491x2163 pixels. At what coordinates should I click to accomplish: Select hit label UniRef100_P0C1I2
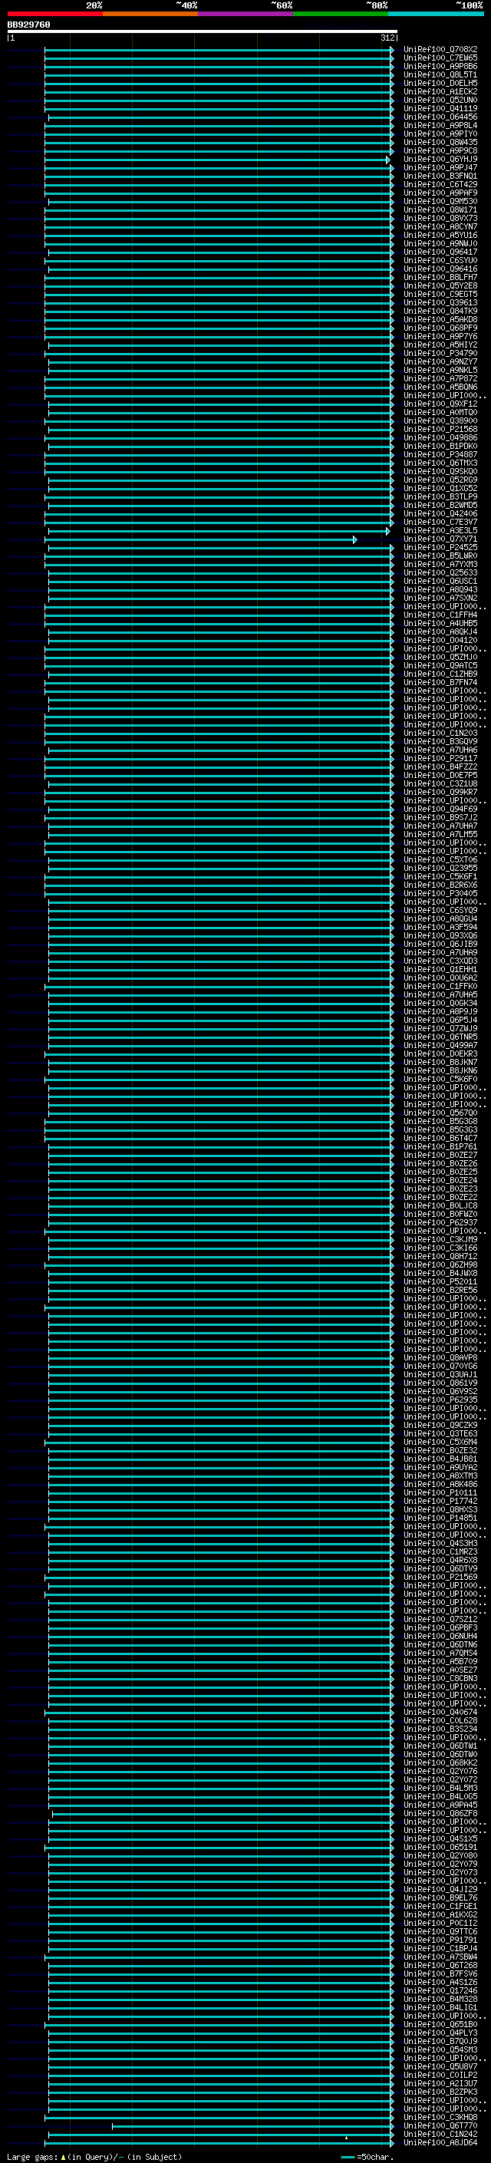[x=440, y=1923]
